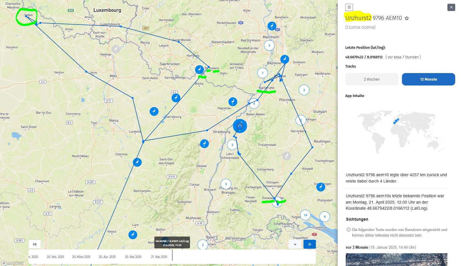
Task: Select the grey stork icon near Hayange
Action: [x=116, y=49]
